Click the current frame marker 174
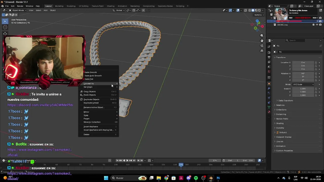The width and height of the screenshot is (324, 182). [181, 165]
